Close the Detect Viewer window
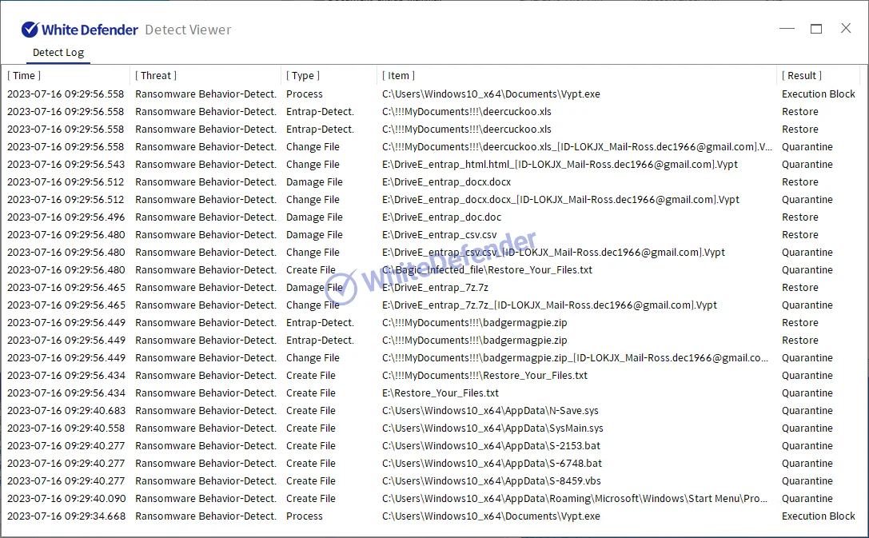 [x=846, y=29]
